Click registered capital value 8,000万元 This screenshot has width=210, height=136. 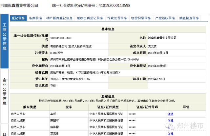point(56,53)
